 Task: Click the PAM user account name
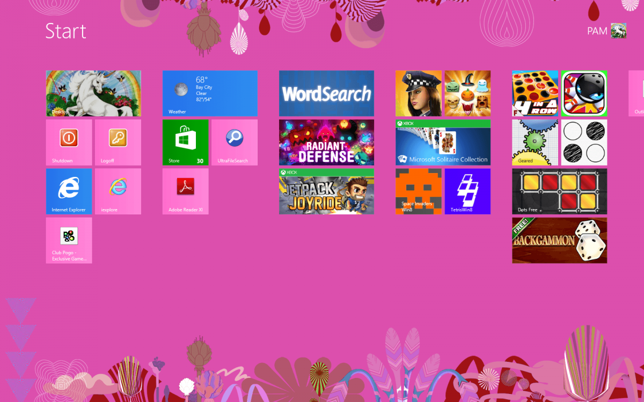coord(597,31)
